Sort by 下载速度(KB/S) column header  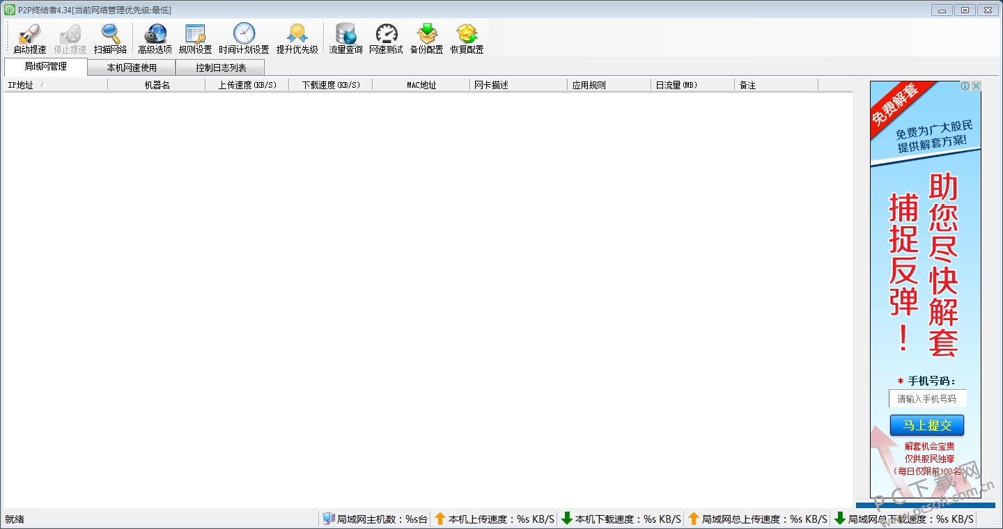pos(331,85)
